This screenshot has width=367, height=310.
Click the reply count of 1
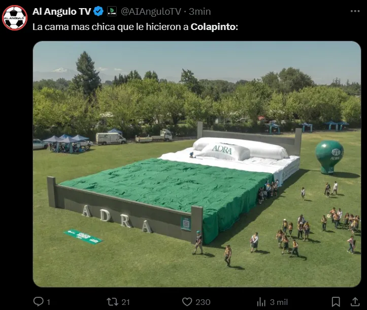point(48,302)
